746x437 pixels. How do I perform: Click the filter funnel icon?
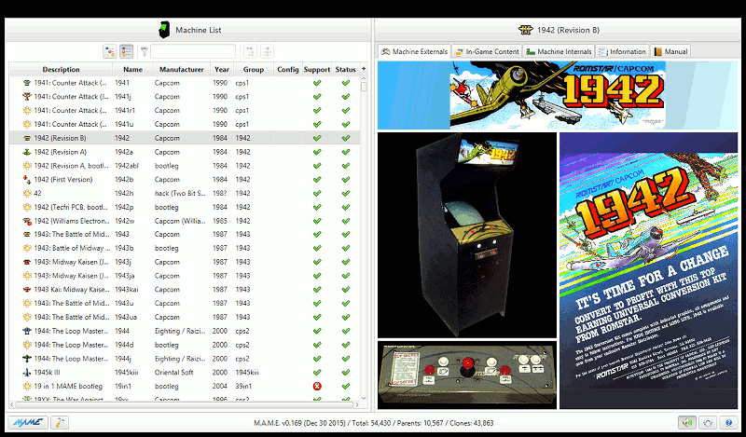(x=145, y=51)
